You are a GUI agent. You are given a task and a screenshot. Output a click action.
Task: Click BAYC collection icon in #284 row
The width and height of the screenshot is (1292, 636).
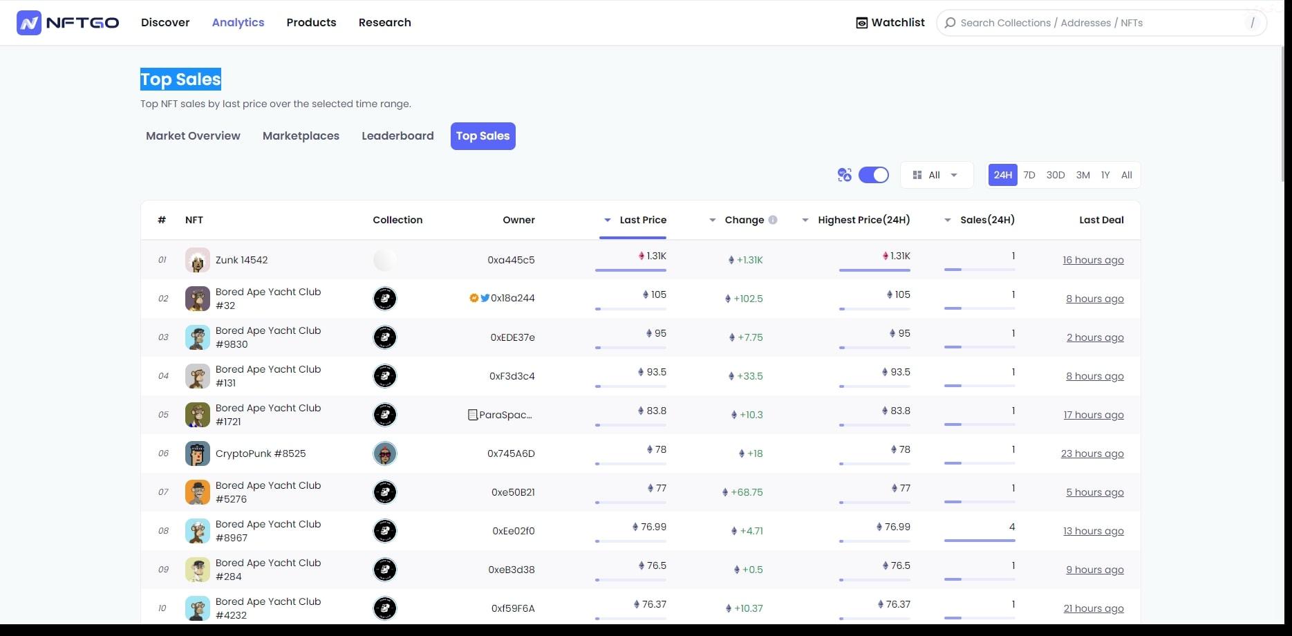tap(385, 570)
